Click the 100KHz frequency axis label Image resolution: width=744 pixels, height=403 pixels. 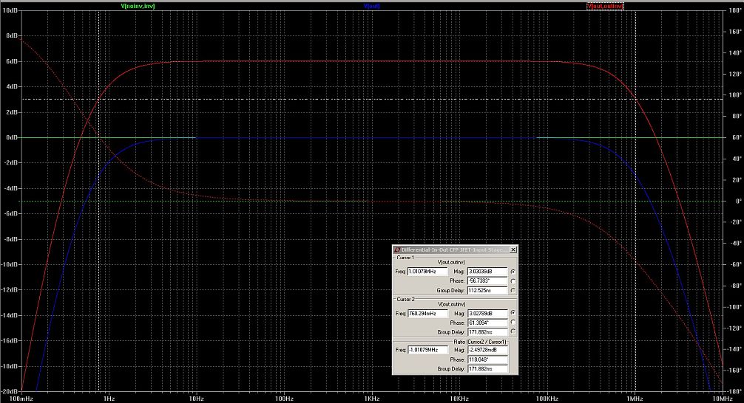click(x=547, y=399)
